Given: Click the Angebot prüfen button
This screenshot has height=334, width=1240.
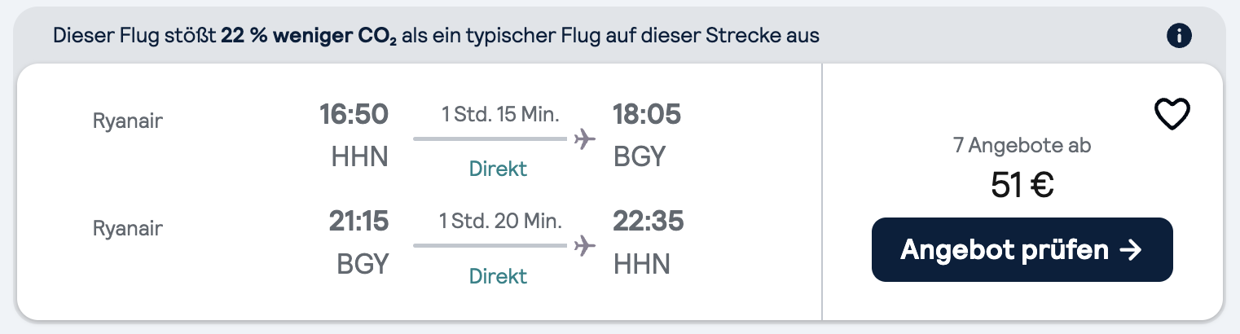Looking at the screenshot, I should coord(1022,249).
